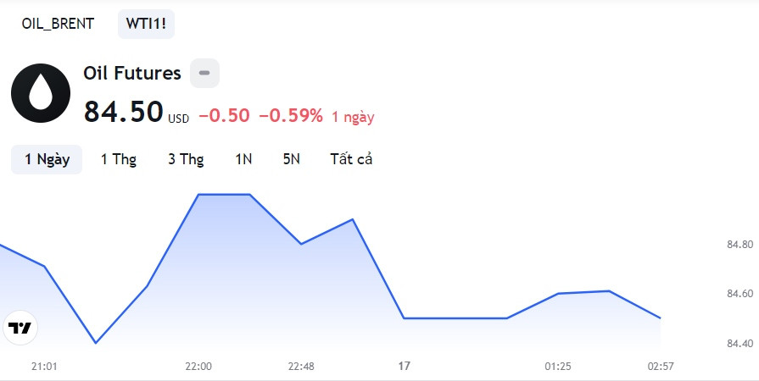Pick the 5N time range
The width and height of the screenshot is (759, 381).
tap(292, 159)
